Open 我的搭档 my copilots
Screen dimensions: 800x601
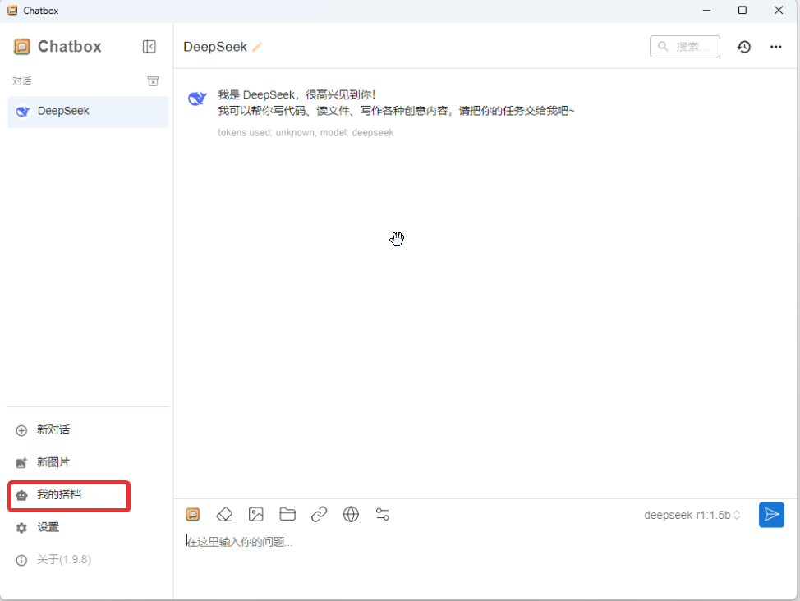[x=69, y=495]
